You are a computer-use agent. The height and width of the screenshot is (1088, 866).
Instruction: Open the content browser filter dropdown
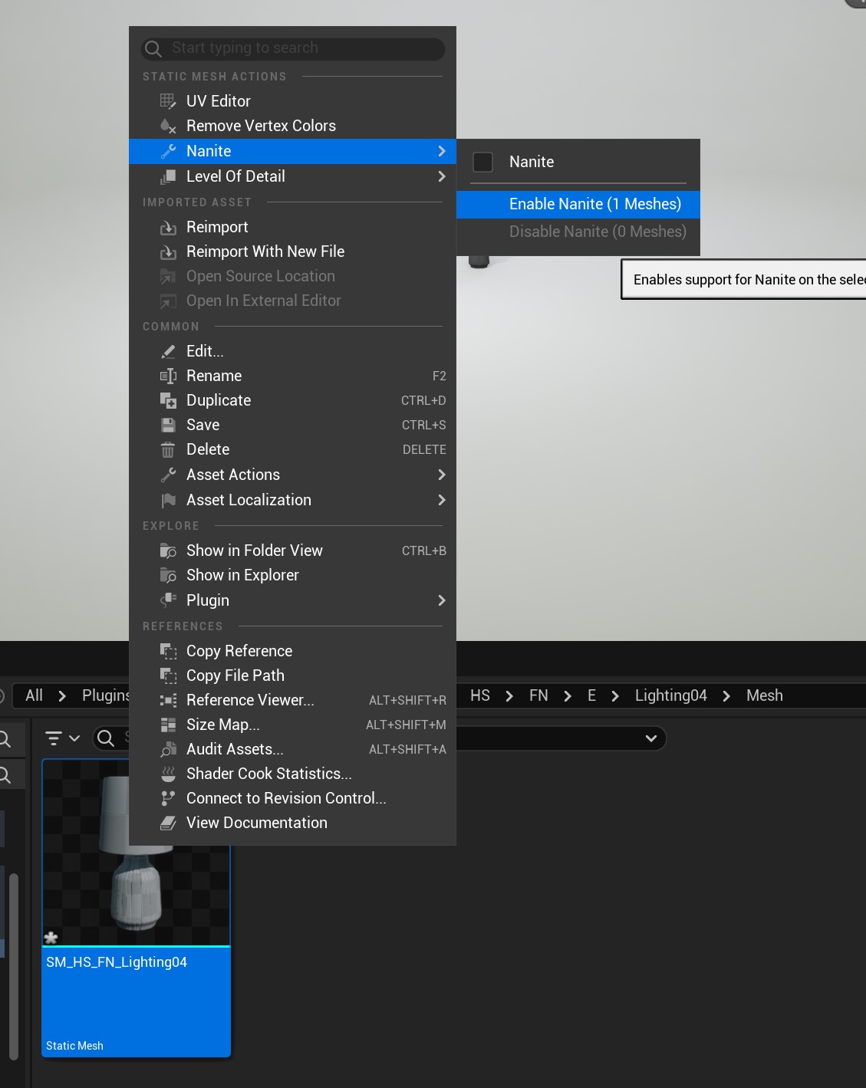click(x=62, y=738)
